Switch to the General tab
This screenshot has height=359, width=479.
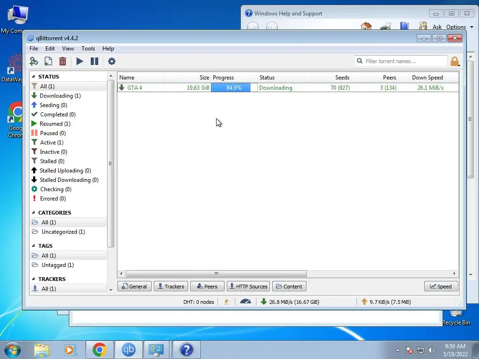[134, 287]
